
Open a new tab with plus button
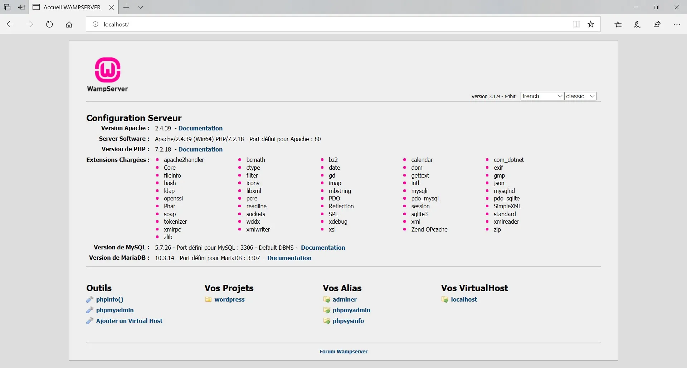[x=126, y=7]
